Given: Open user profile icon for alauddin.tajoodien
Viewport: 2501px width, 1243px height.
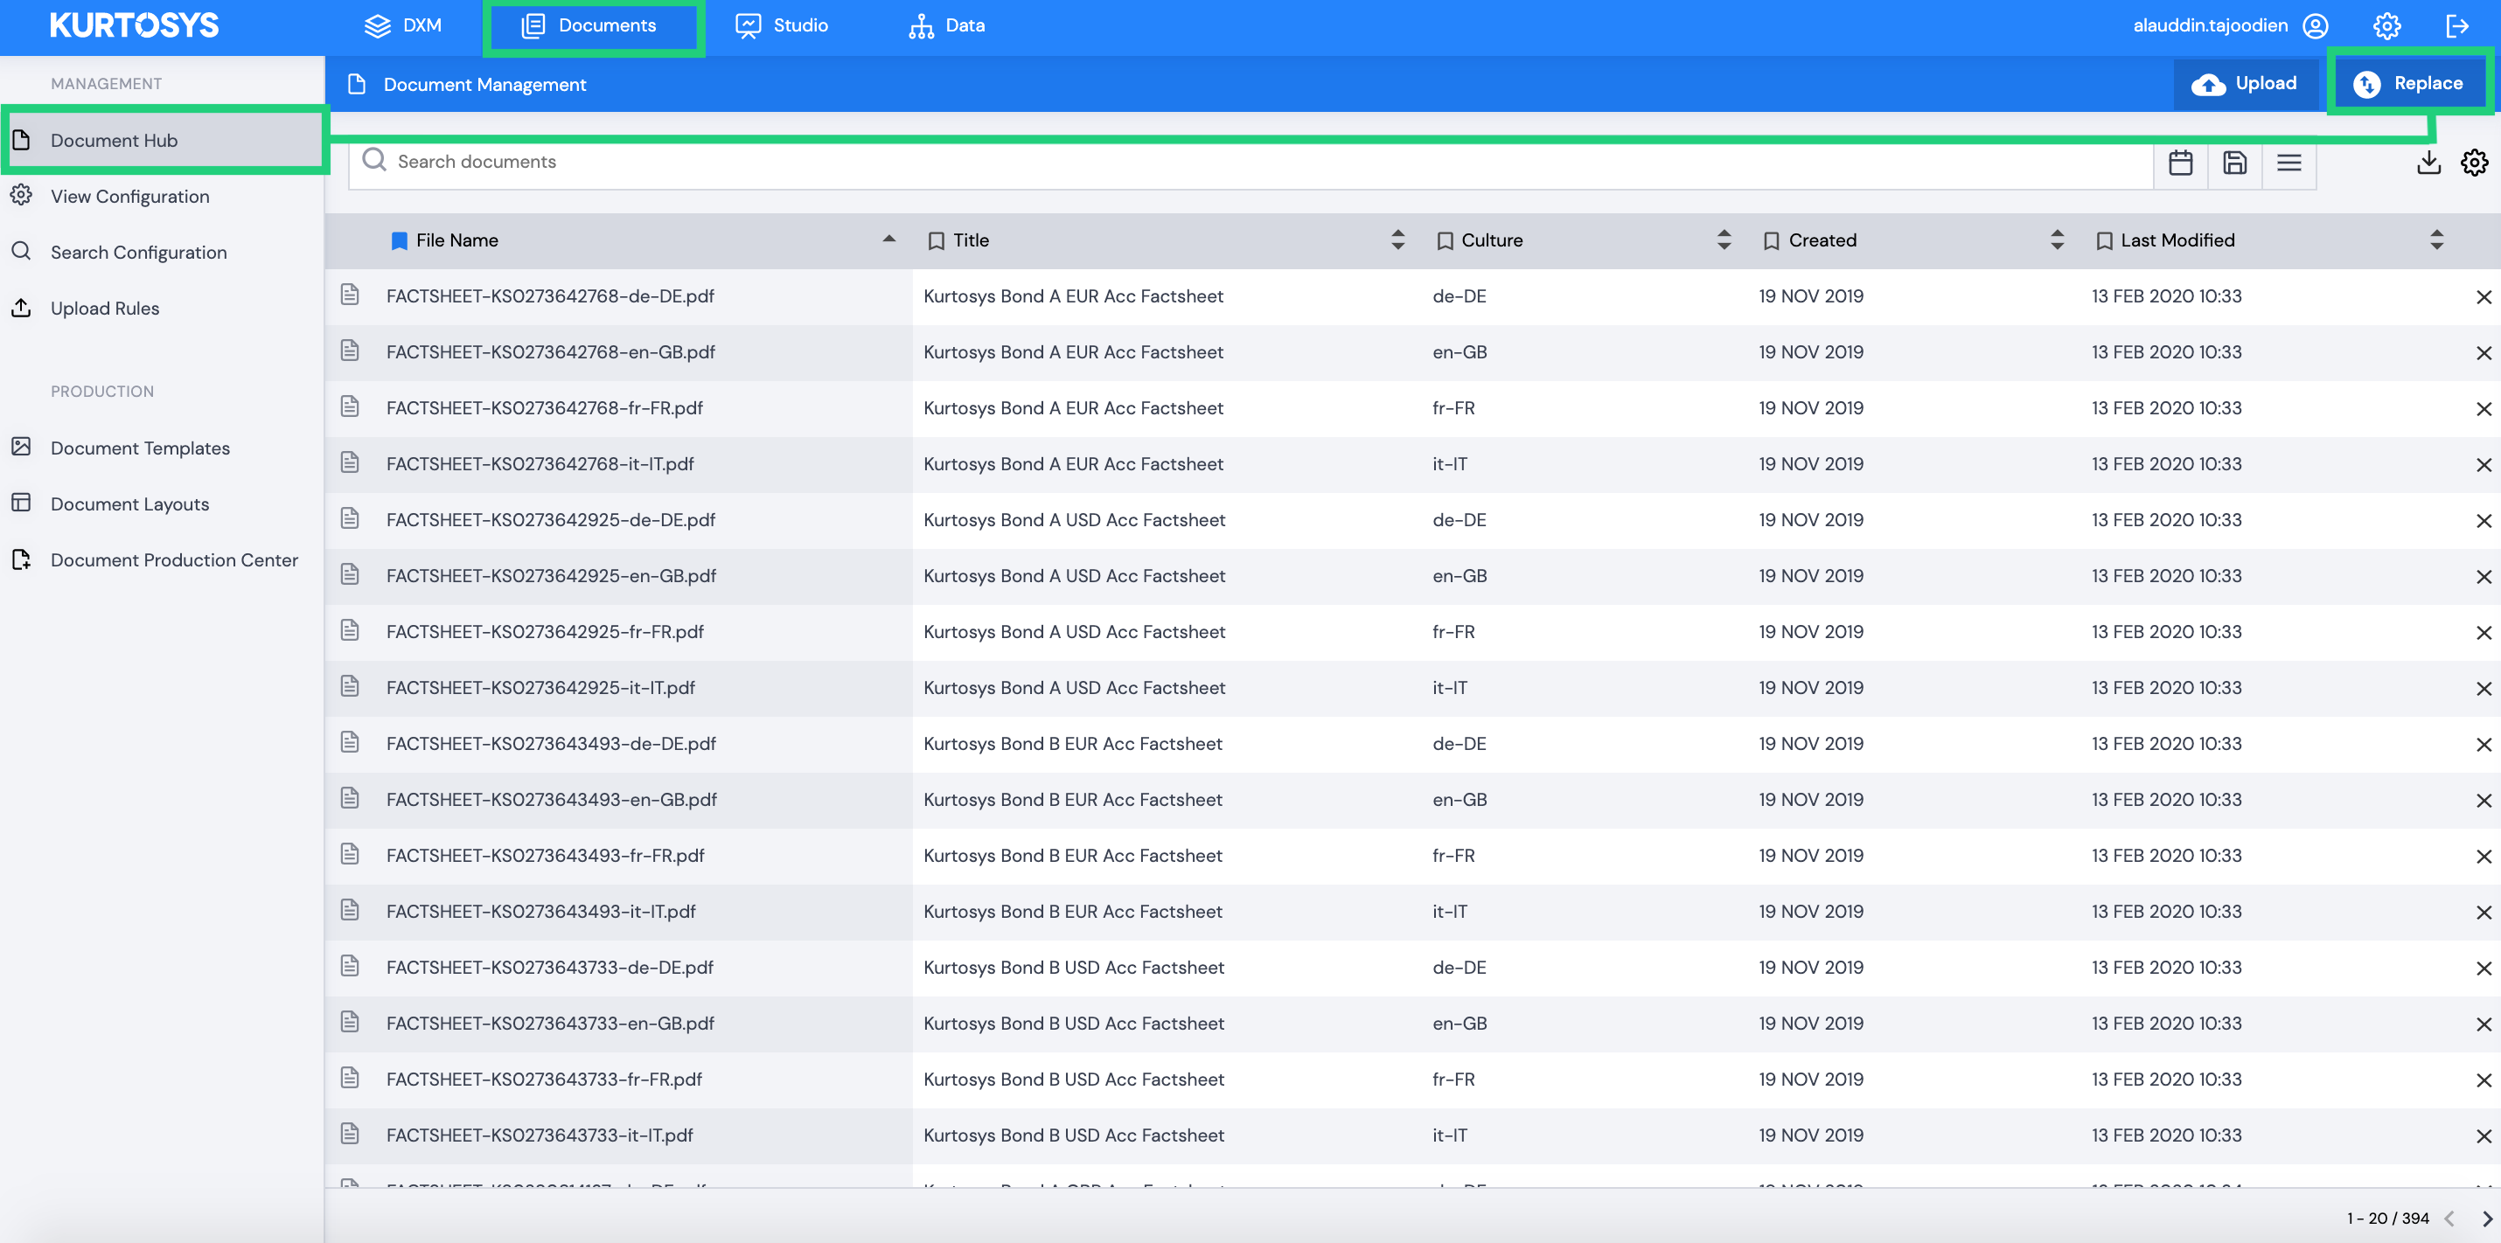Looking at the screenshot, I should pyautogui.click(x=2315, y=26).
